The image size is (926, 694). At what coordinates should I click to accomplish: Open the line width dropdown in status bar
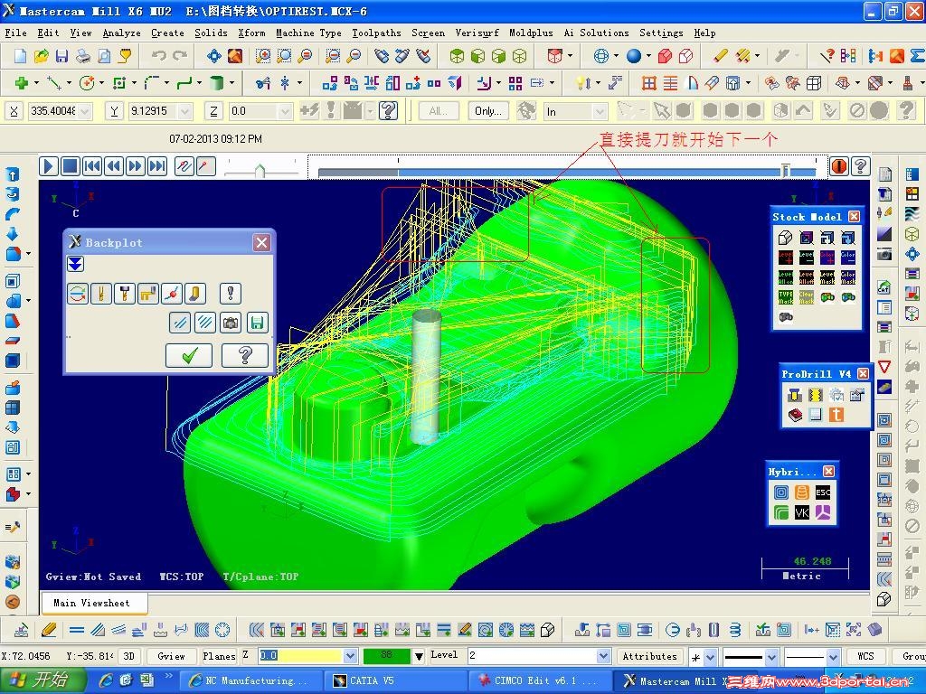click(x=833, y=656)
